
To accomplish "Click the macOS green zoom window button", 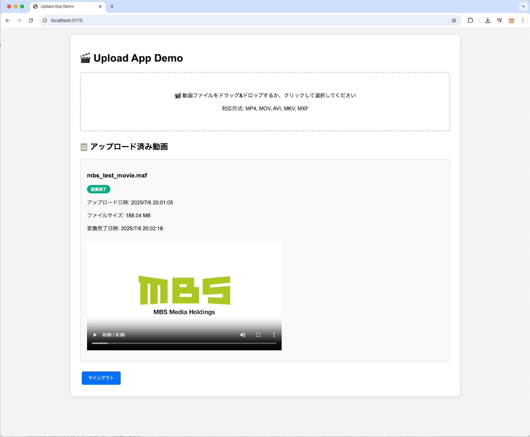I will 22,7.
